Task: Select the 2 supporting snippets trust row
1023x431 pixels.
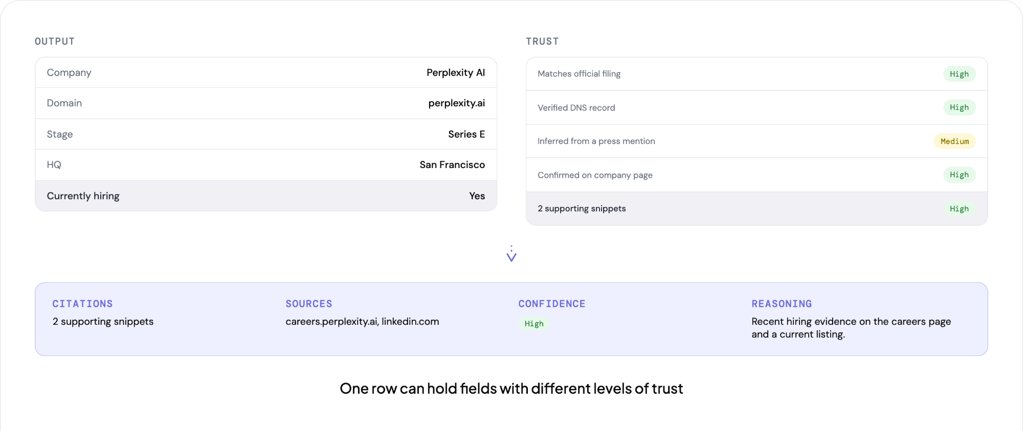Action: (x=757, y=208)
